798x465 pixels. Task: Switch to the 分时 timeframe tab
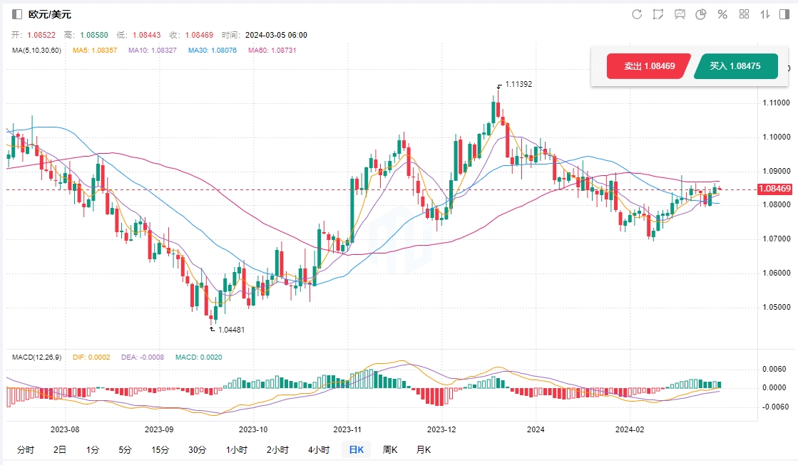25,450
